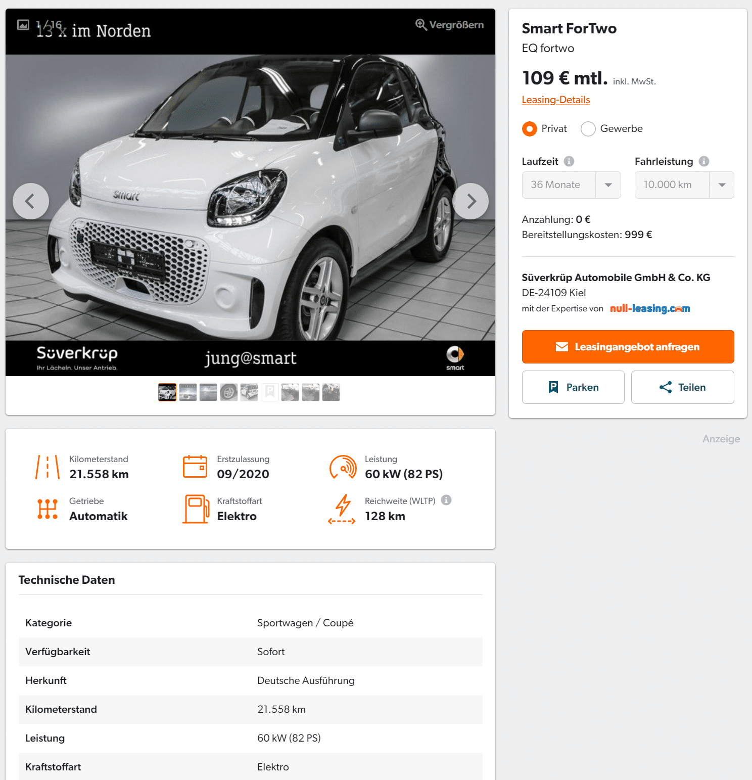752x780 pixels.
Task: Open the Laufzeit info tooltip icon
Action: 569,161
